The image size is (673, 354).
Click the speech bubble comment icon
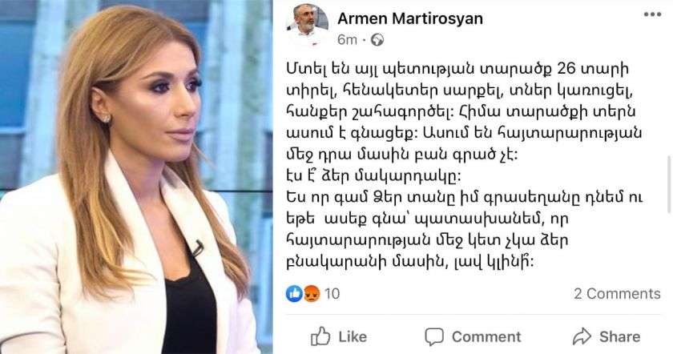[434, 337]
